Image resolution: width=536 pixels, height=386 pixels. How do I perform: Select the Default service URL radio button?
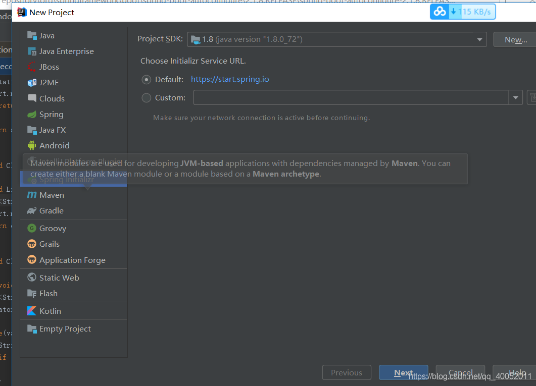tap(147, 80)
